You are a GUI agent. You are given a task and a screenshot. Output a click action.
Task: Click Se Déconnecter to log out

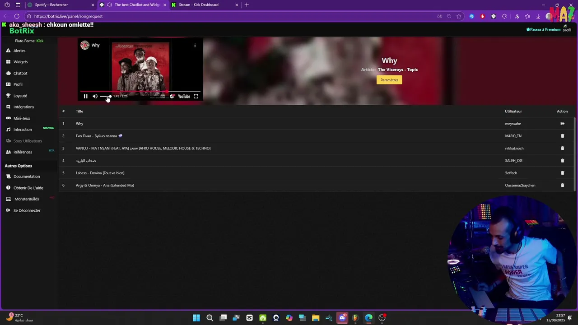pos(27,210)
